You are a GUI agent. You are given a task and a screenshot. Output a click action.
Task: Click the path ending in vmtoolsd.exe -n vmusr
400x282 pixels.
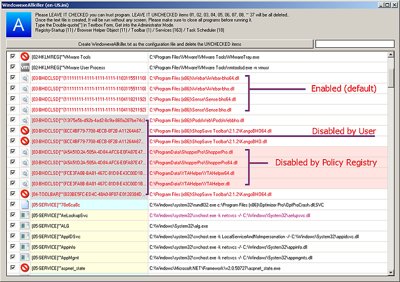209,68
